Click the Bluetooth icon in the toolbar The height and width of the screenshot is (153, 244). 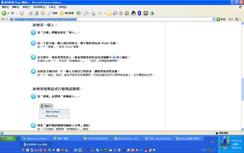click(139, 13)
